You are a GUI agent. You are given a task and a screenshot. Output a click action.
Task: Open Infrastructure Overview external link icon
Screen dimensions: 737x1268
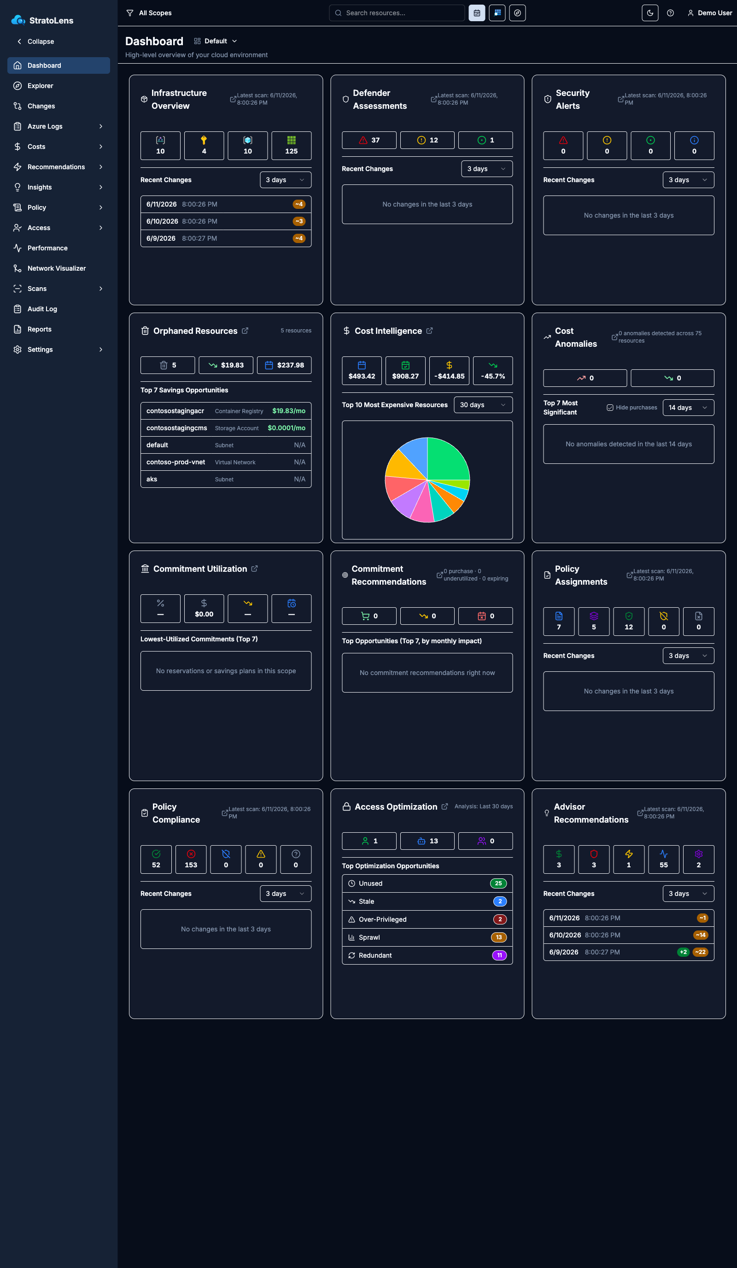[233, 99]
